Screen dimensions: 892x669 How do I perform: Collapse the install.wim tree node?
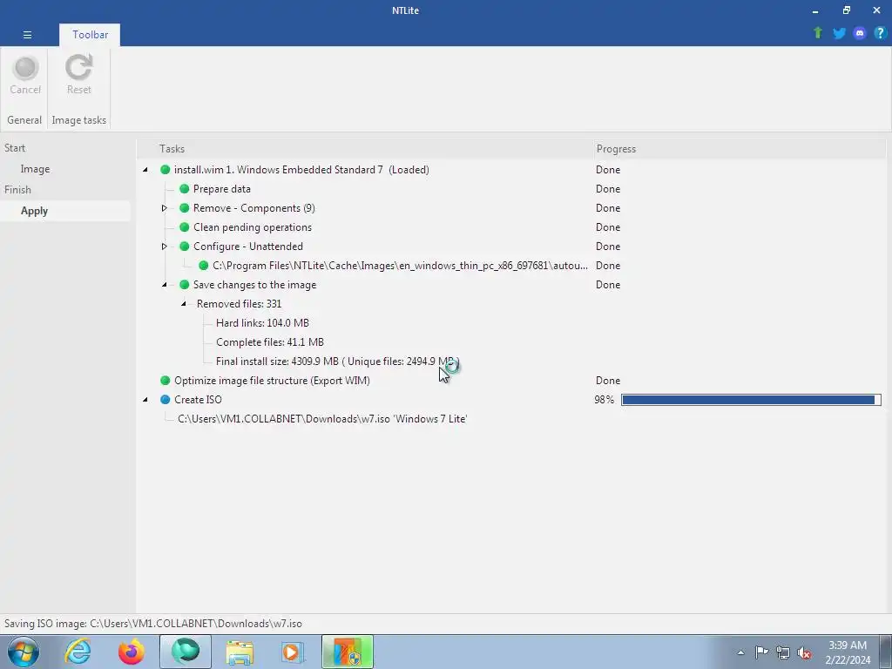[x=145, y=170]
